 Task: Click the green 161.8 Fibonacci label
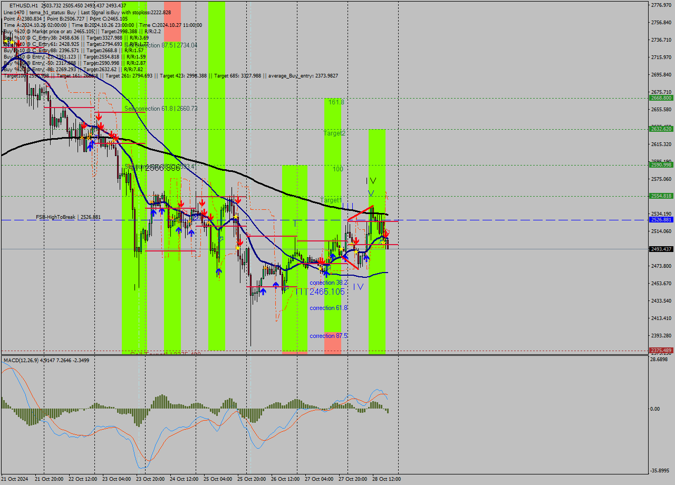click(x=337, y=102)
